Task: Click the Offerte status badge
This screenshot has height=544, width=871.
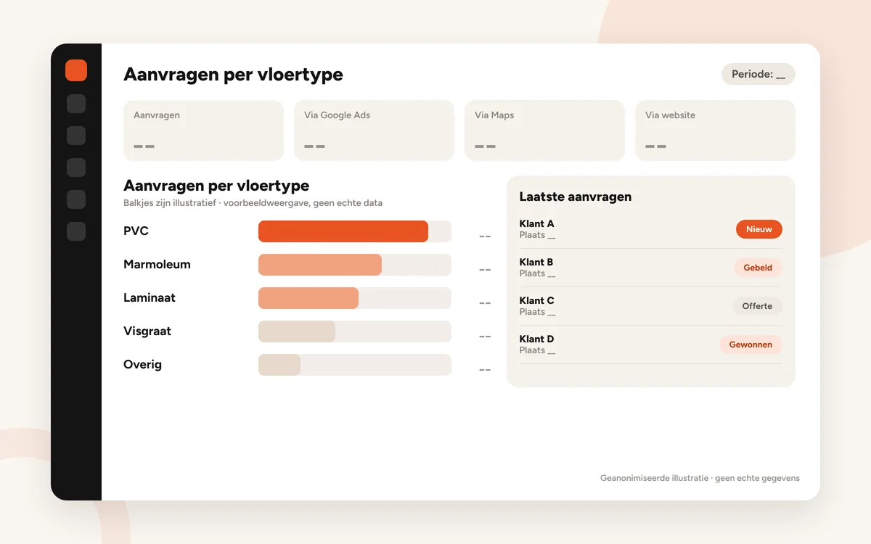Action: pos(757,306)
